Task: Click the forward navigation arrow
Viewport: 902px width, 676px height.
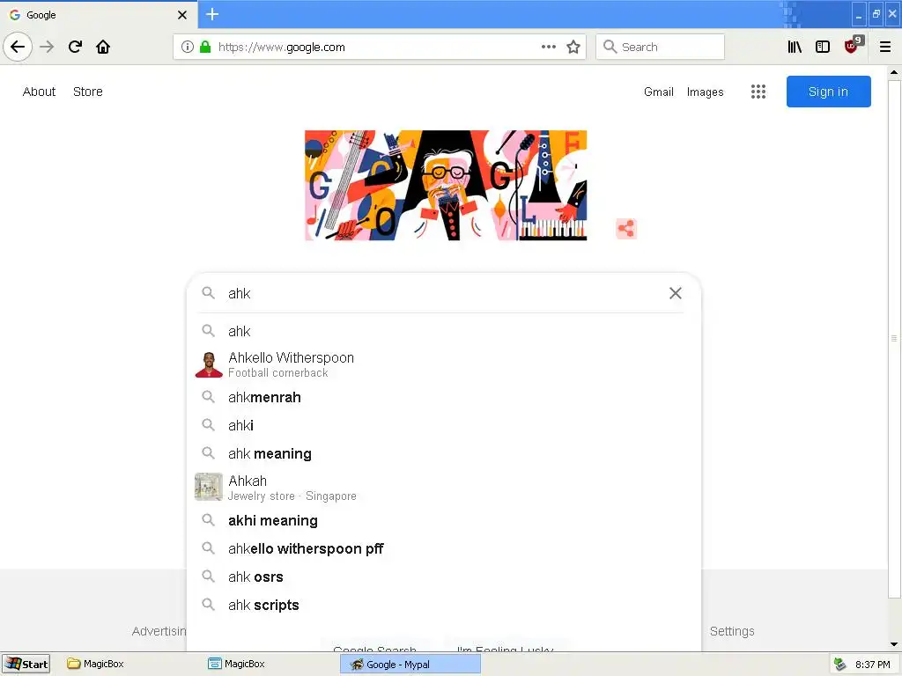Action: 48,47
